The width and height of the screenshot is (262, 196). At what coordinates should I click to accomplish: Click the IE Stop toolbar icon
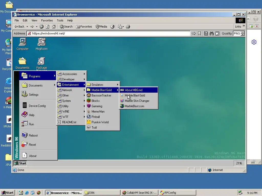41,27
